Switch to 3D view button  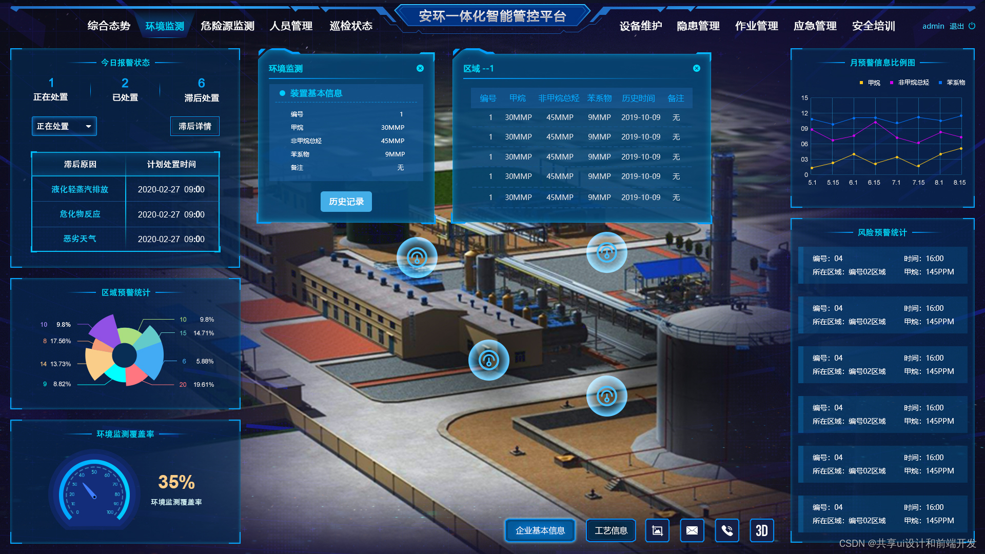pyautogui.click(x=761, y=530)
